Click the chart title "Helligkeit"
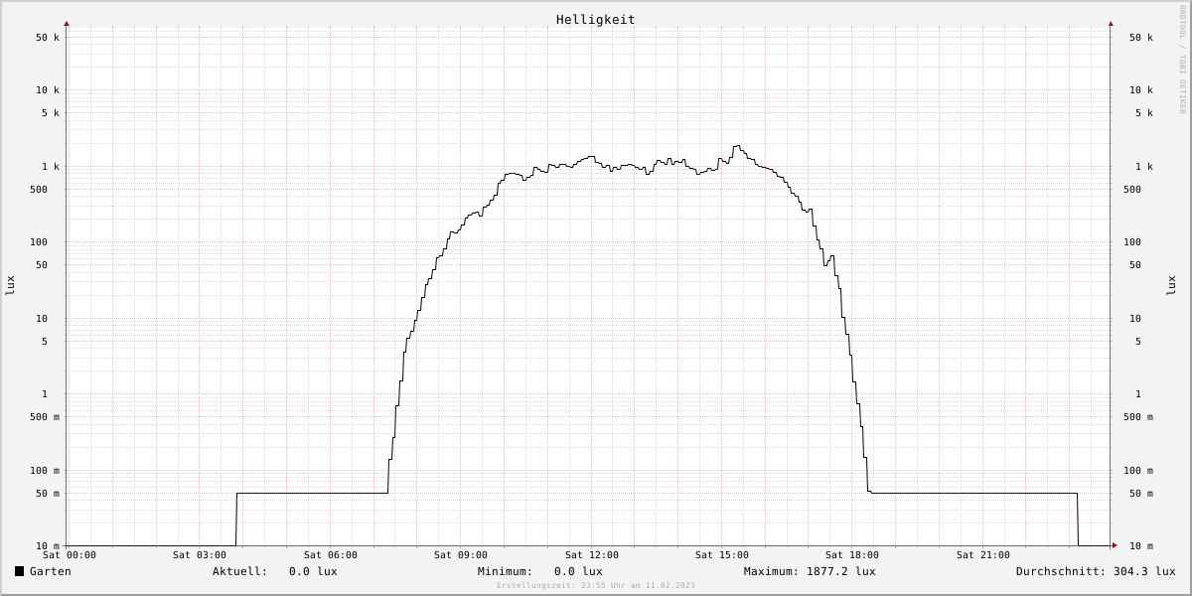Screen dimensions: 1192x596 pyautogui.click(x=596, y=20)
